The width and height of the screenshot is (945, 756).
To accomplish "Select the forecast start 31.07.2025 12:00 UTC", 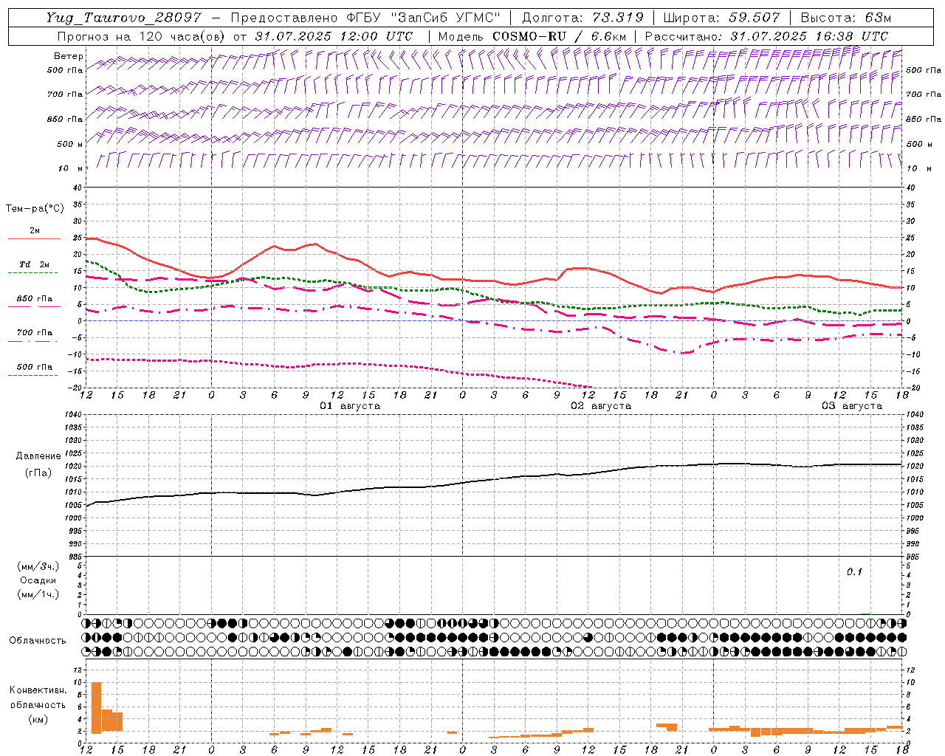I will [x=334, y=35].
